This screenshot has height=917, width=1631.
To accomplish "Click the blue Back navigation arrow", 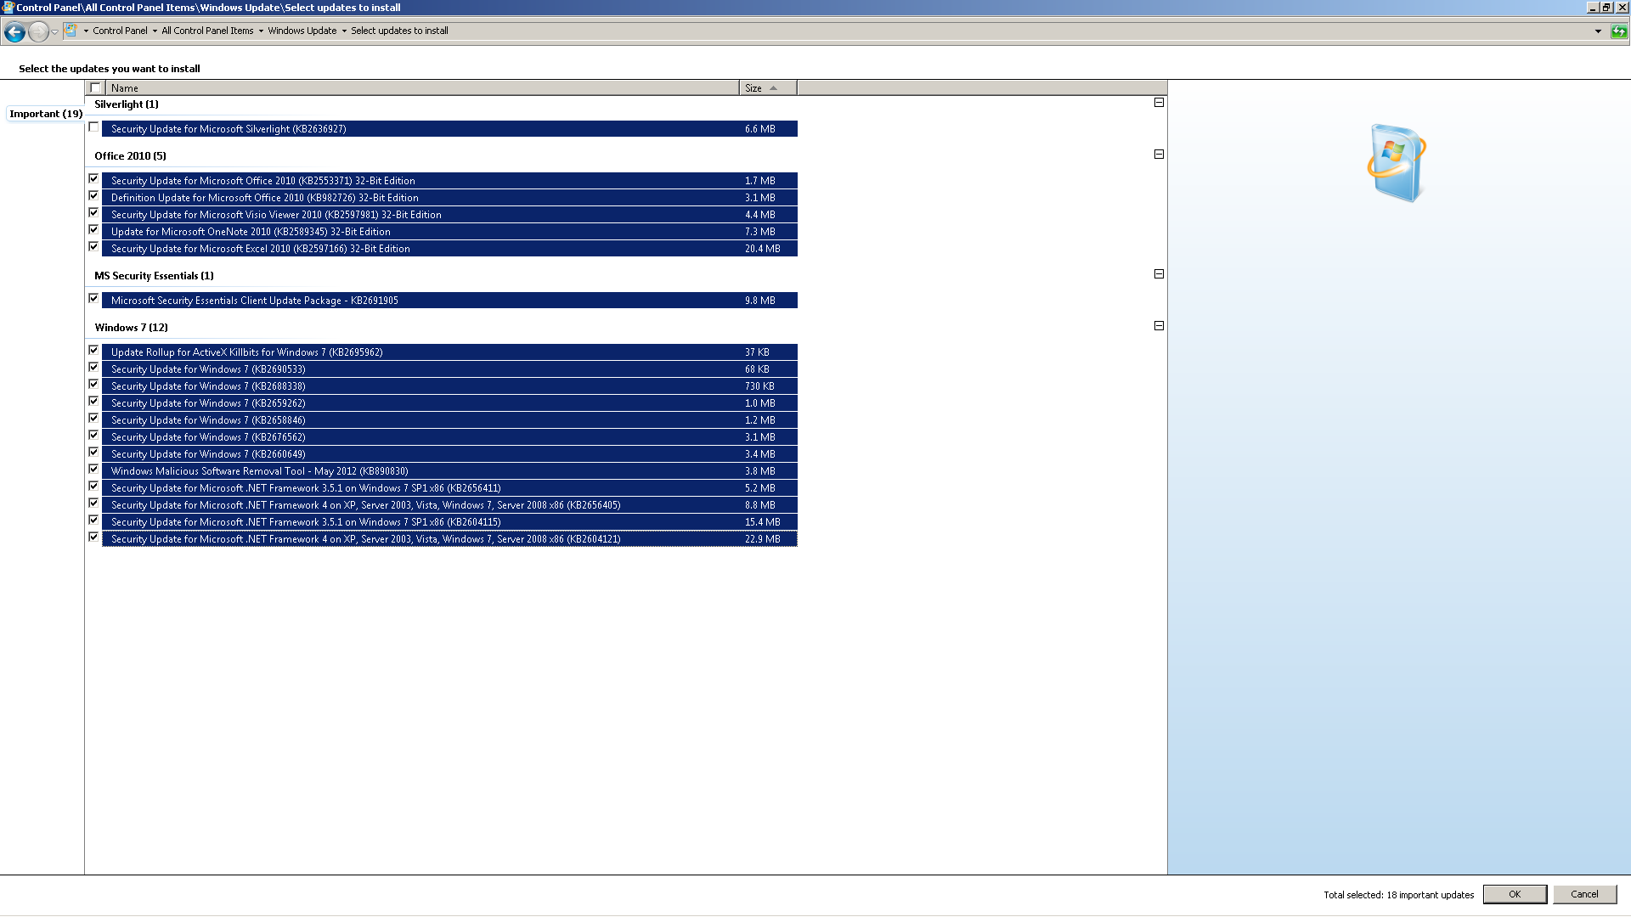I will point(14,32).
